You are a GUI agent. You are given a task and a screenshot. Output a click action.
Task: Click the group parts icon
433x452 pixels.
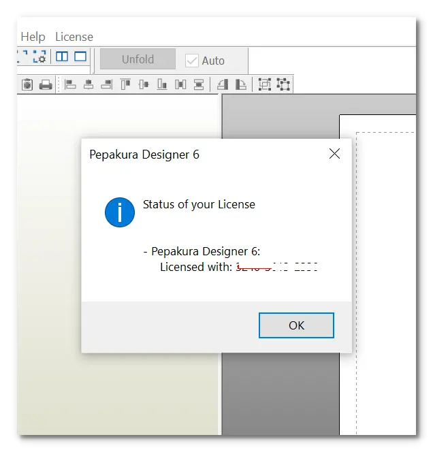[x=265, y=84]
